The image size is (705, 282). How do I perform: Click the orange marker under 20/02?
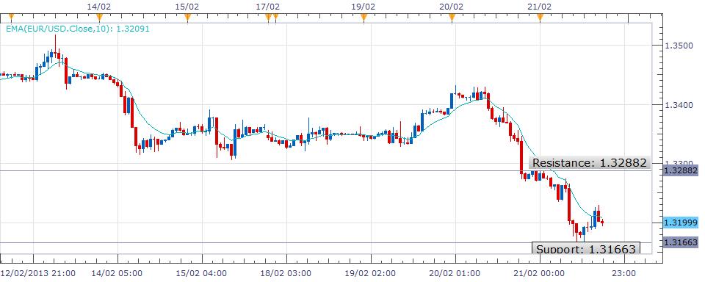452,18
